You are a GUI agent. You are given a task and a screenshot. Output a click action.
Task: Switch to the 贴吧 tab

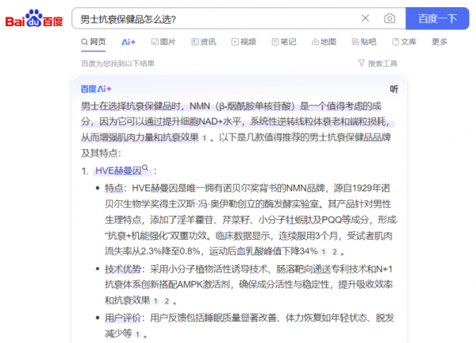[364, 41]
